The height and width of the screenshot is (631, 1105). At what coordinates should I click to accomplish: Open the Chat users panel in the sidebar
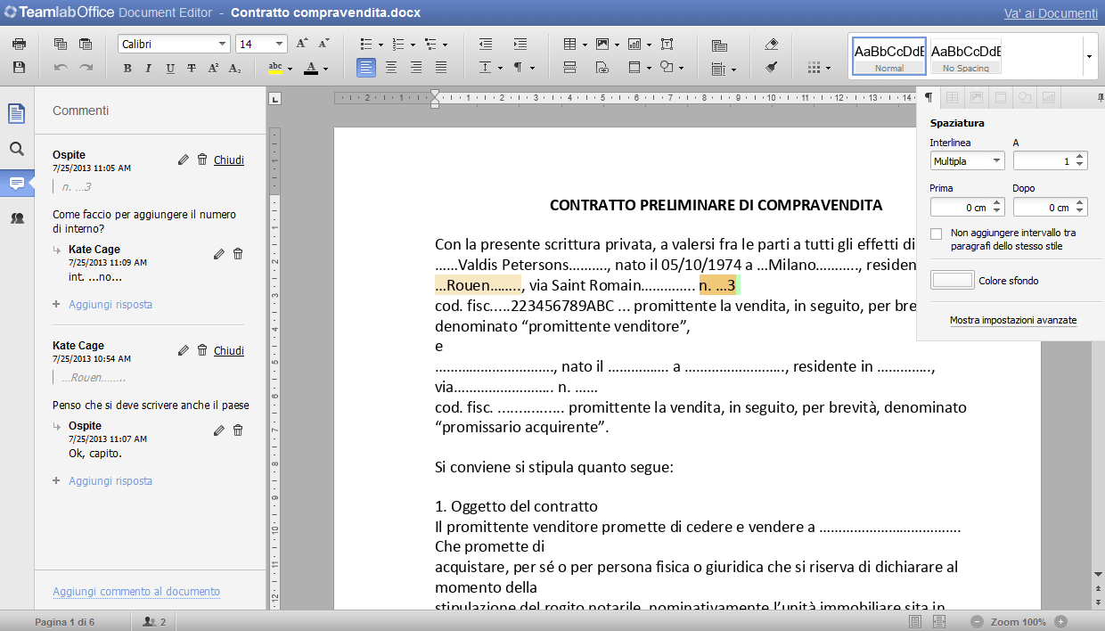click(17, 217)
